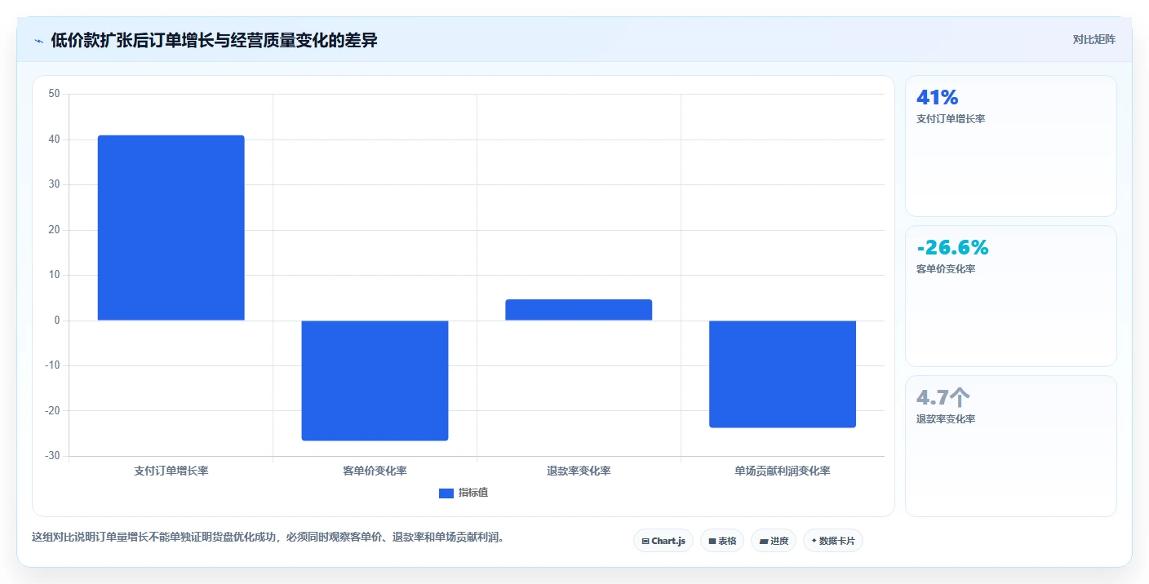
Task: Click the 客单价变化率 negative bar
Action: (375, 380)
